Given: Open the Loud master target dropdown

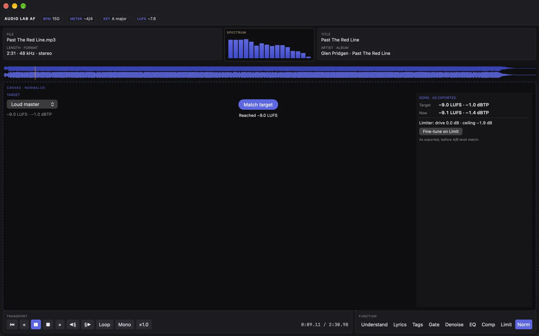Looking at the screenshot, I should 32,104.
